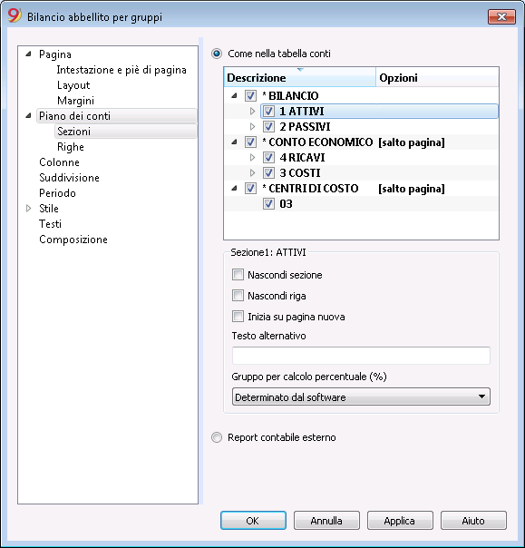
Task: Open Gruppo per calcolo percentuale dropdown
Action: (x=361, y=397)
